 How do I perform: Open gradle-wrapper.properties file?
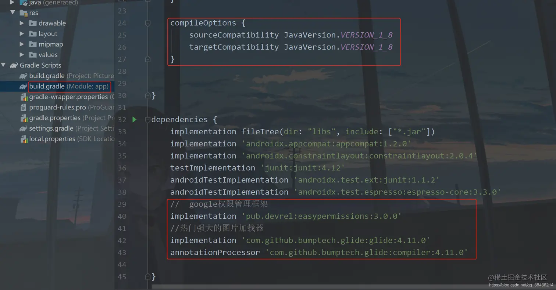[72, 97]
